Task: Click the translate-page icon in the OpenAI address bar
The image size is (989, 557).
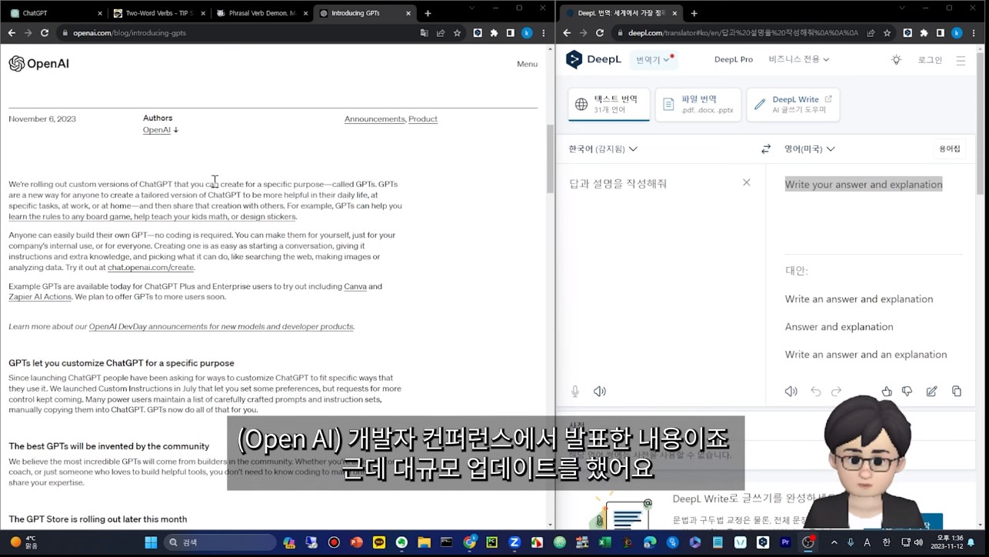Action: click(x=424, y=33)
